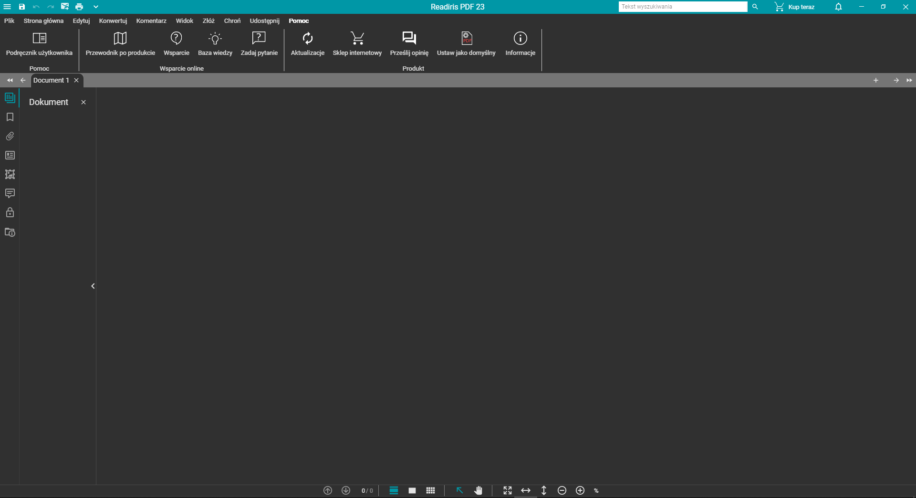Click Ustaw jako domyślny
This screenshot has width=916, height=498.
(466, 44)
